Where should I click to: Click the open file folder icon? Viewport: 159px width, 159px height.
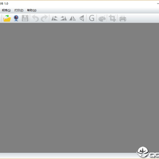[x=7, y=19]
